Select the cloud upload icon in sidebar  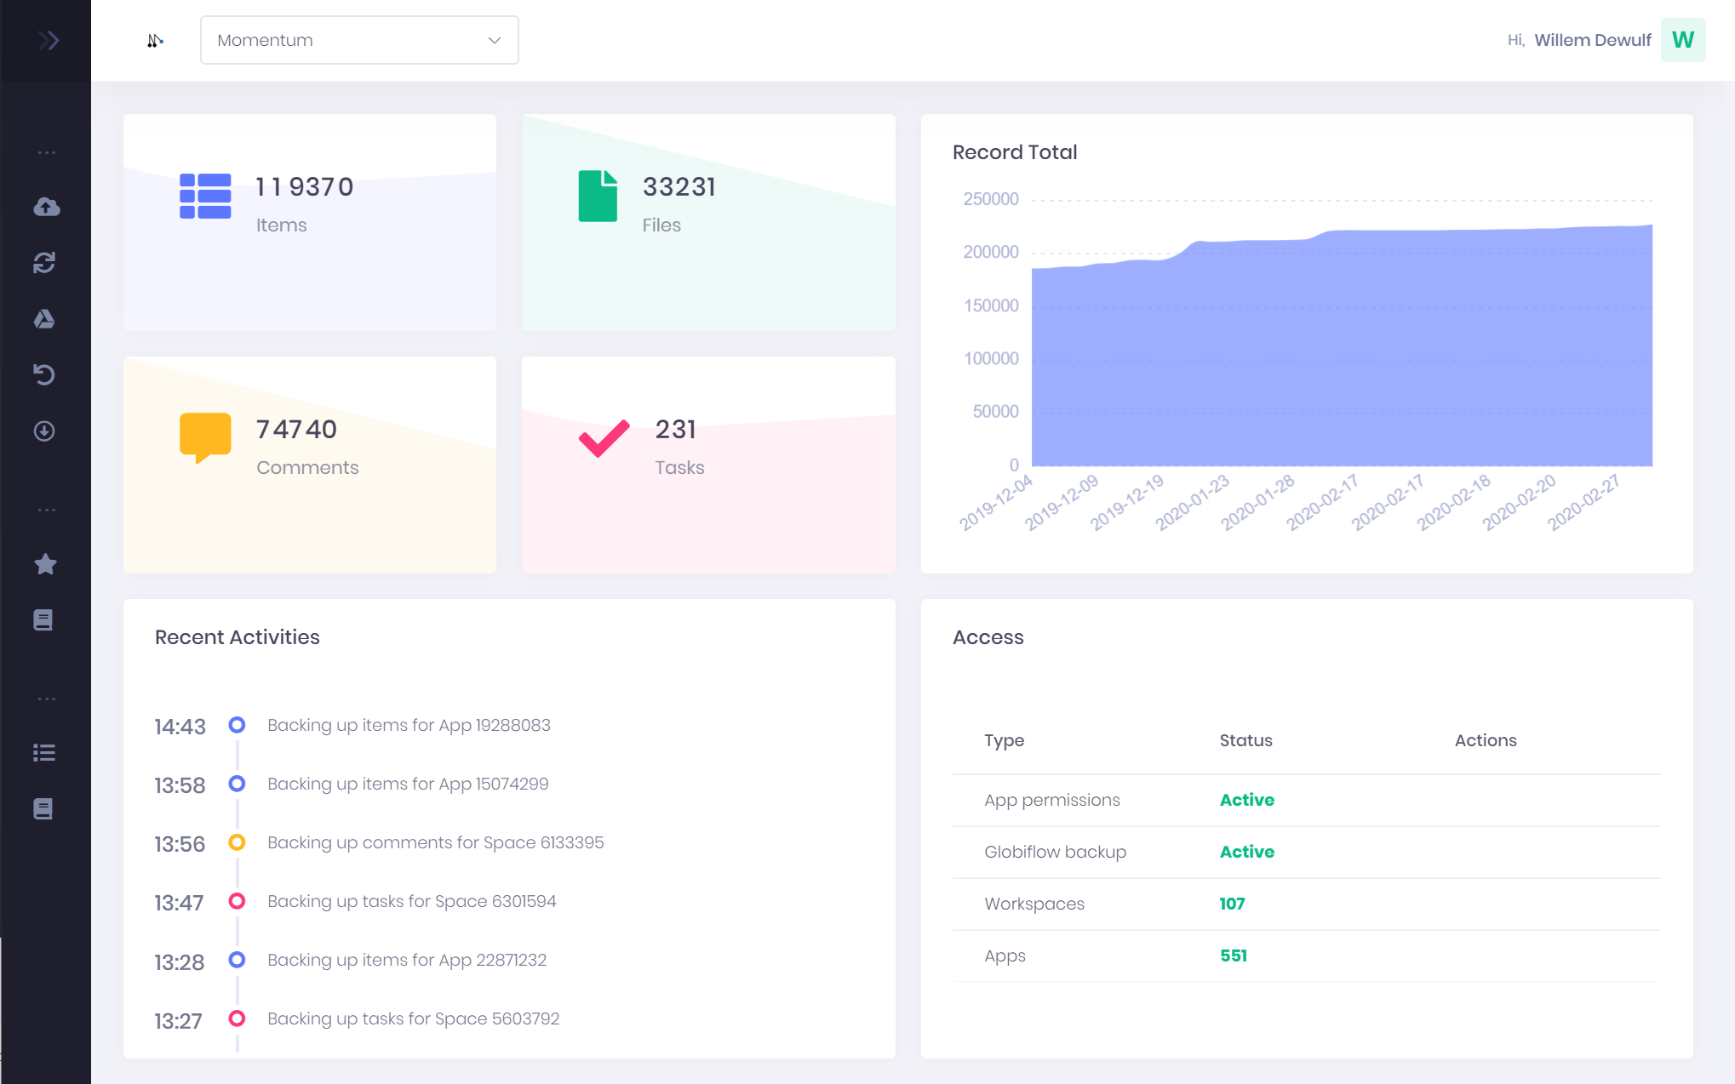pyautogui.click(x=45, y=207)
